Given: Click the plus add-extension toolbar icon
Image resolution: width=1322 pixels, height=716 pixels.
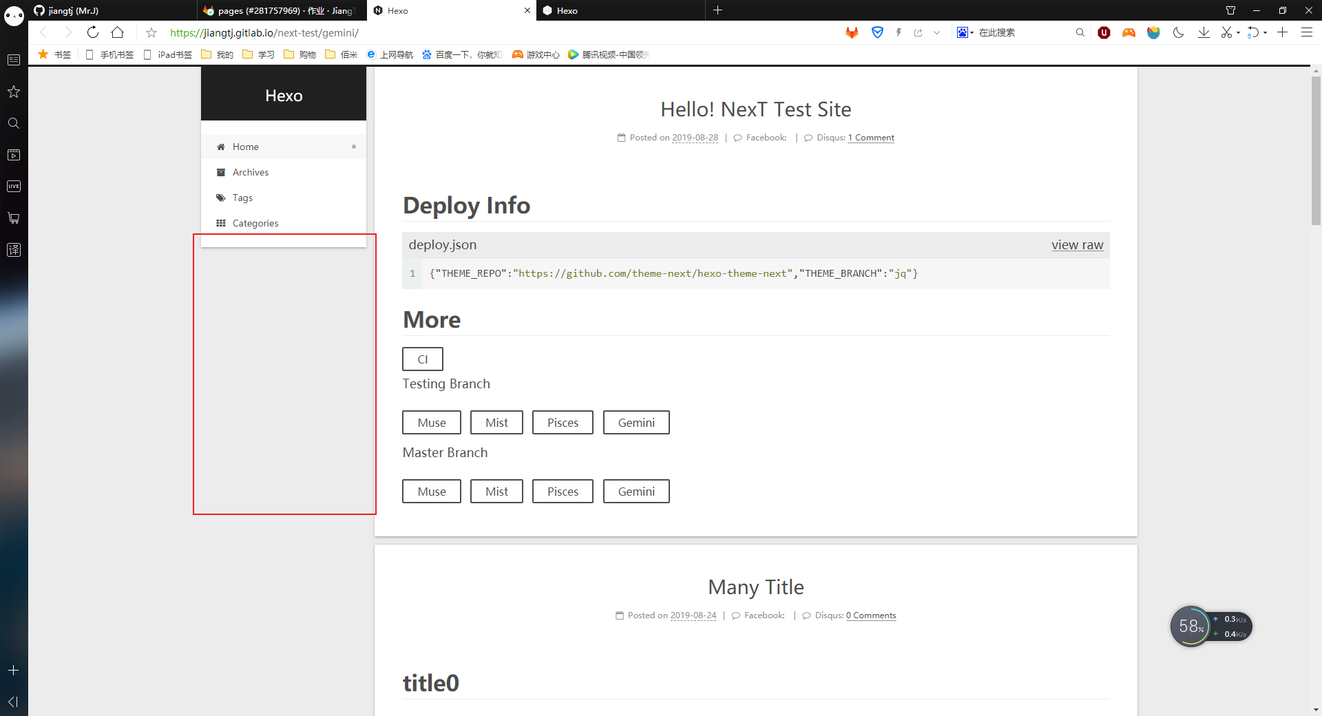Looking at the screenshot, I should coord(1282,32).
